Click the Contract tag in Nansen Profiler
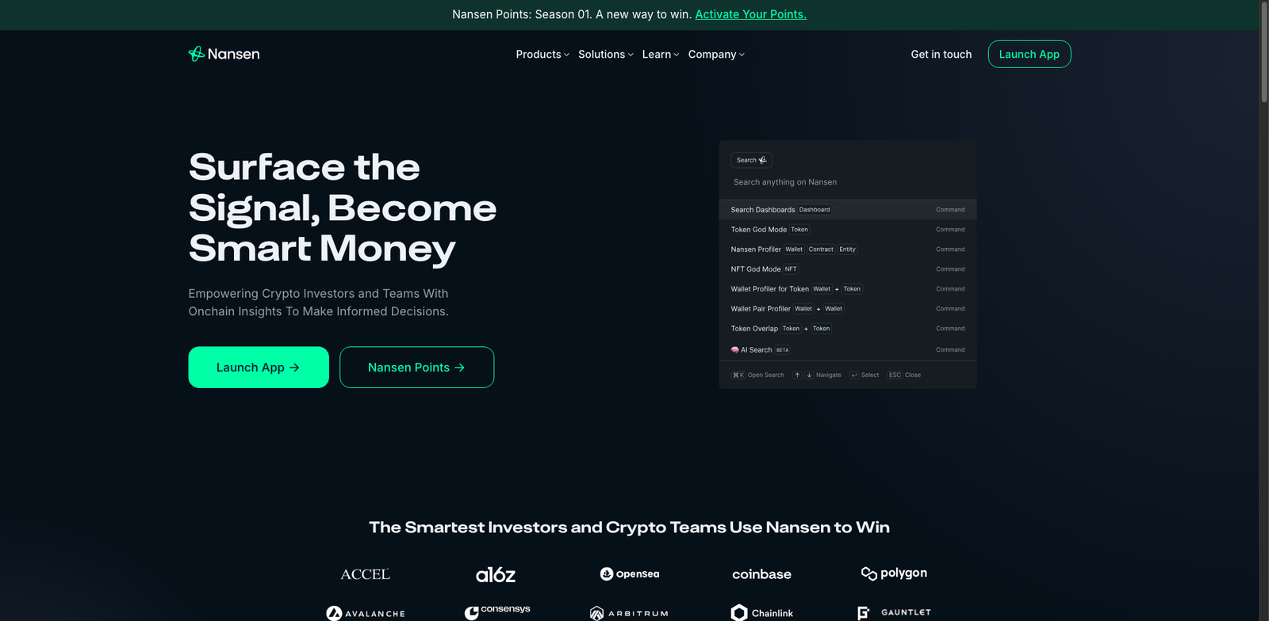 821,250
